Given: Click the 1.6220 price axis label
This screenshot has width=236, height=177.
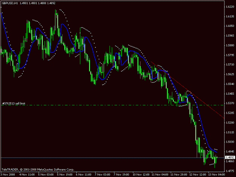Looking at the screenshot, I should click(x=230, y=7).
